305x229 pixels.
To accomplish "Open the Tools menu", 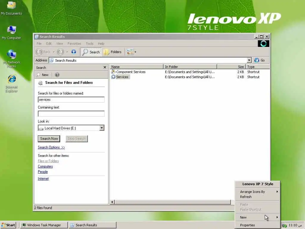I will click(90, 44).
